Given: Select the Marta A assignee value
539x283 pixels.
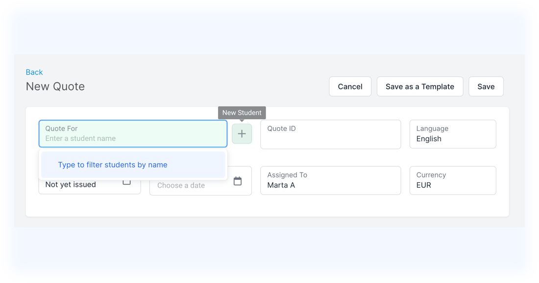Looking at the screenshot, I should (281, 185).
